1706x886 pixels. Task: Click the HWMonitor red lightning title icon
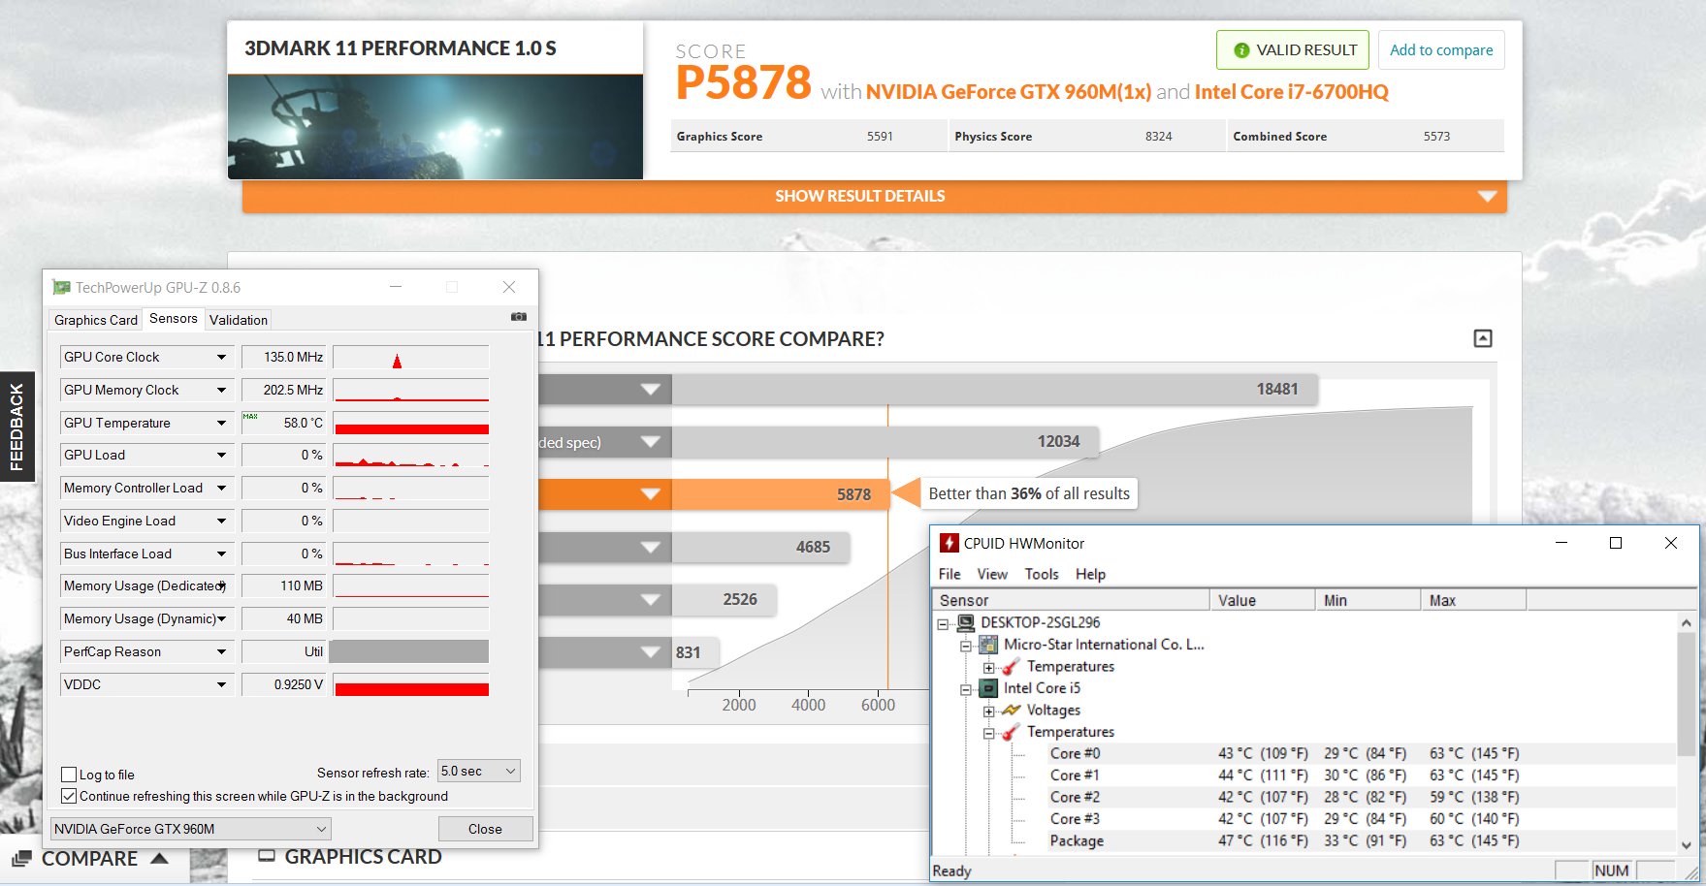click(x=949, y=543)
